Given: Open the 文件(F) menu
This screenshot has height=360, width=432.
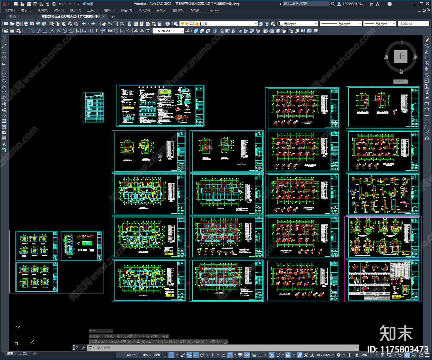Looking at the screenshot, I should coord(10,10).
